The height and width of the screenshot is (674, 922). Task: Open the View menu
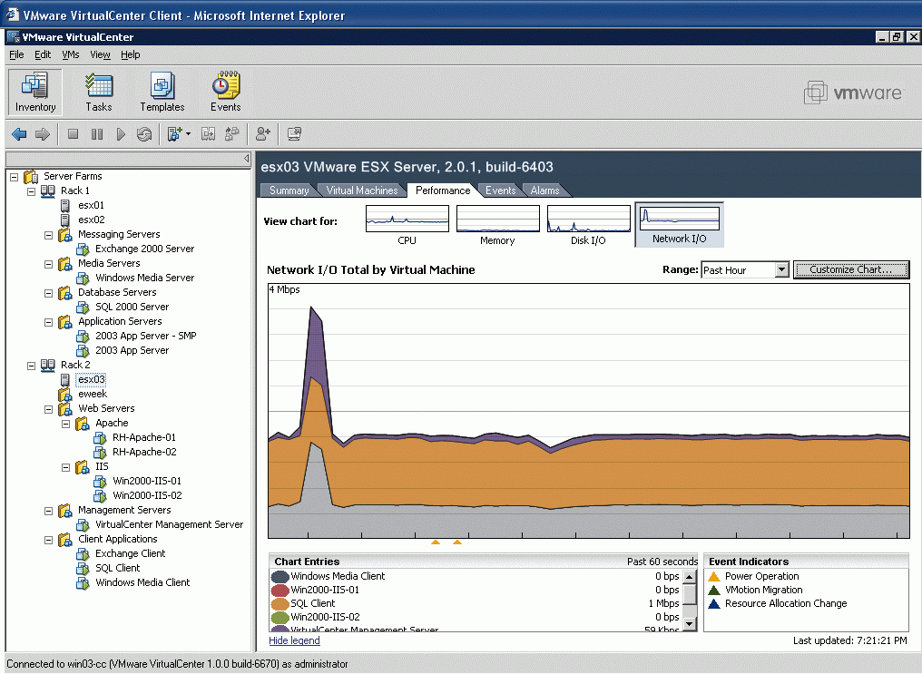[100, 54]
